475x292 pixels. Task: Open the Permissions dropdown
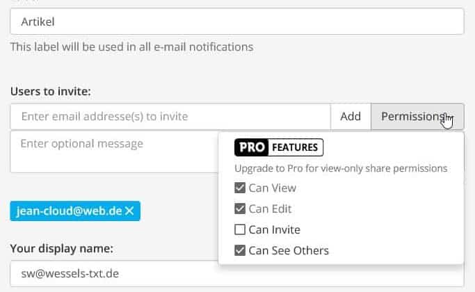click(x=417, y=117)
